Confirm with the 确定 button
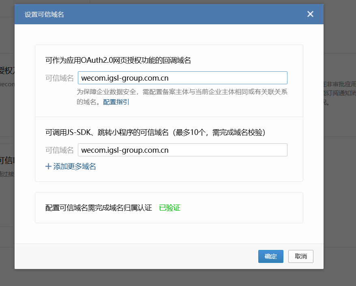 coord(270,256)
